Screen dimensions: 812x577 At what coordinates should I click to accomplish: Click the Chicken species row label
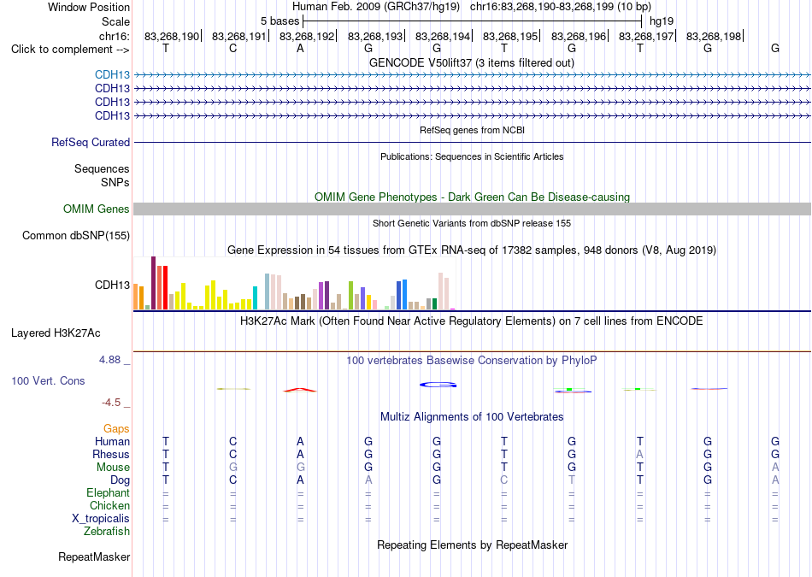click(109, 506)
